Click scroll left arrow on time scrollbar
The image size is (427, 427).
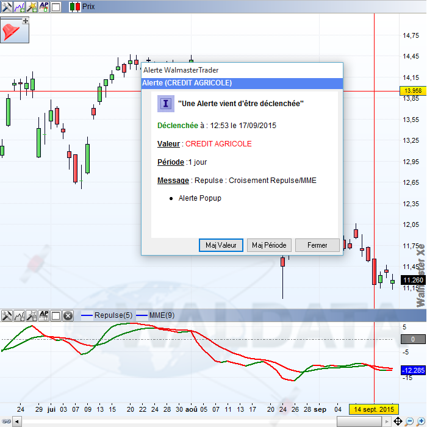(17, 422)
